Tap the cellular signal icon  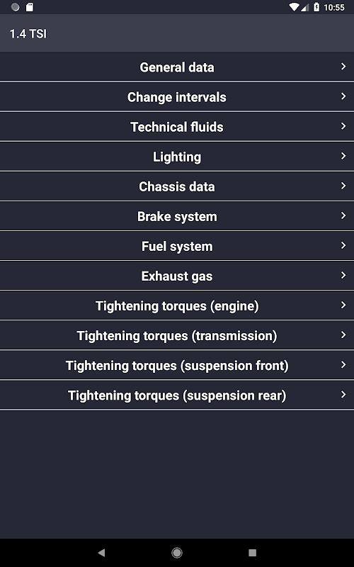305,7
